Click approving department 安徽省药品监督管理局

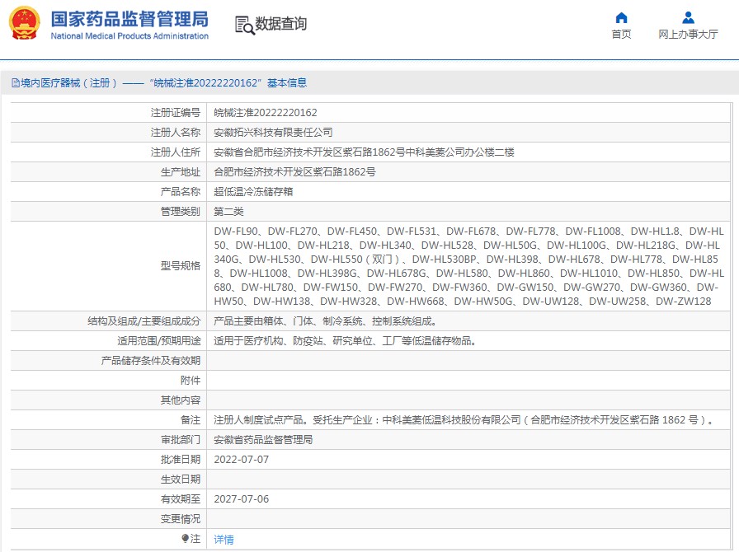point(263,439)
